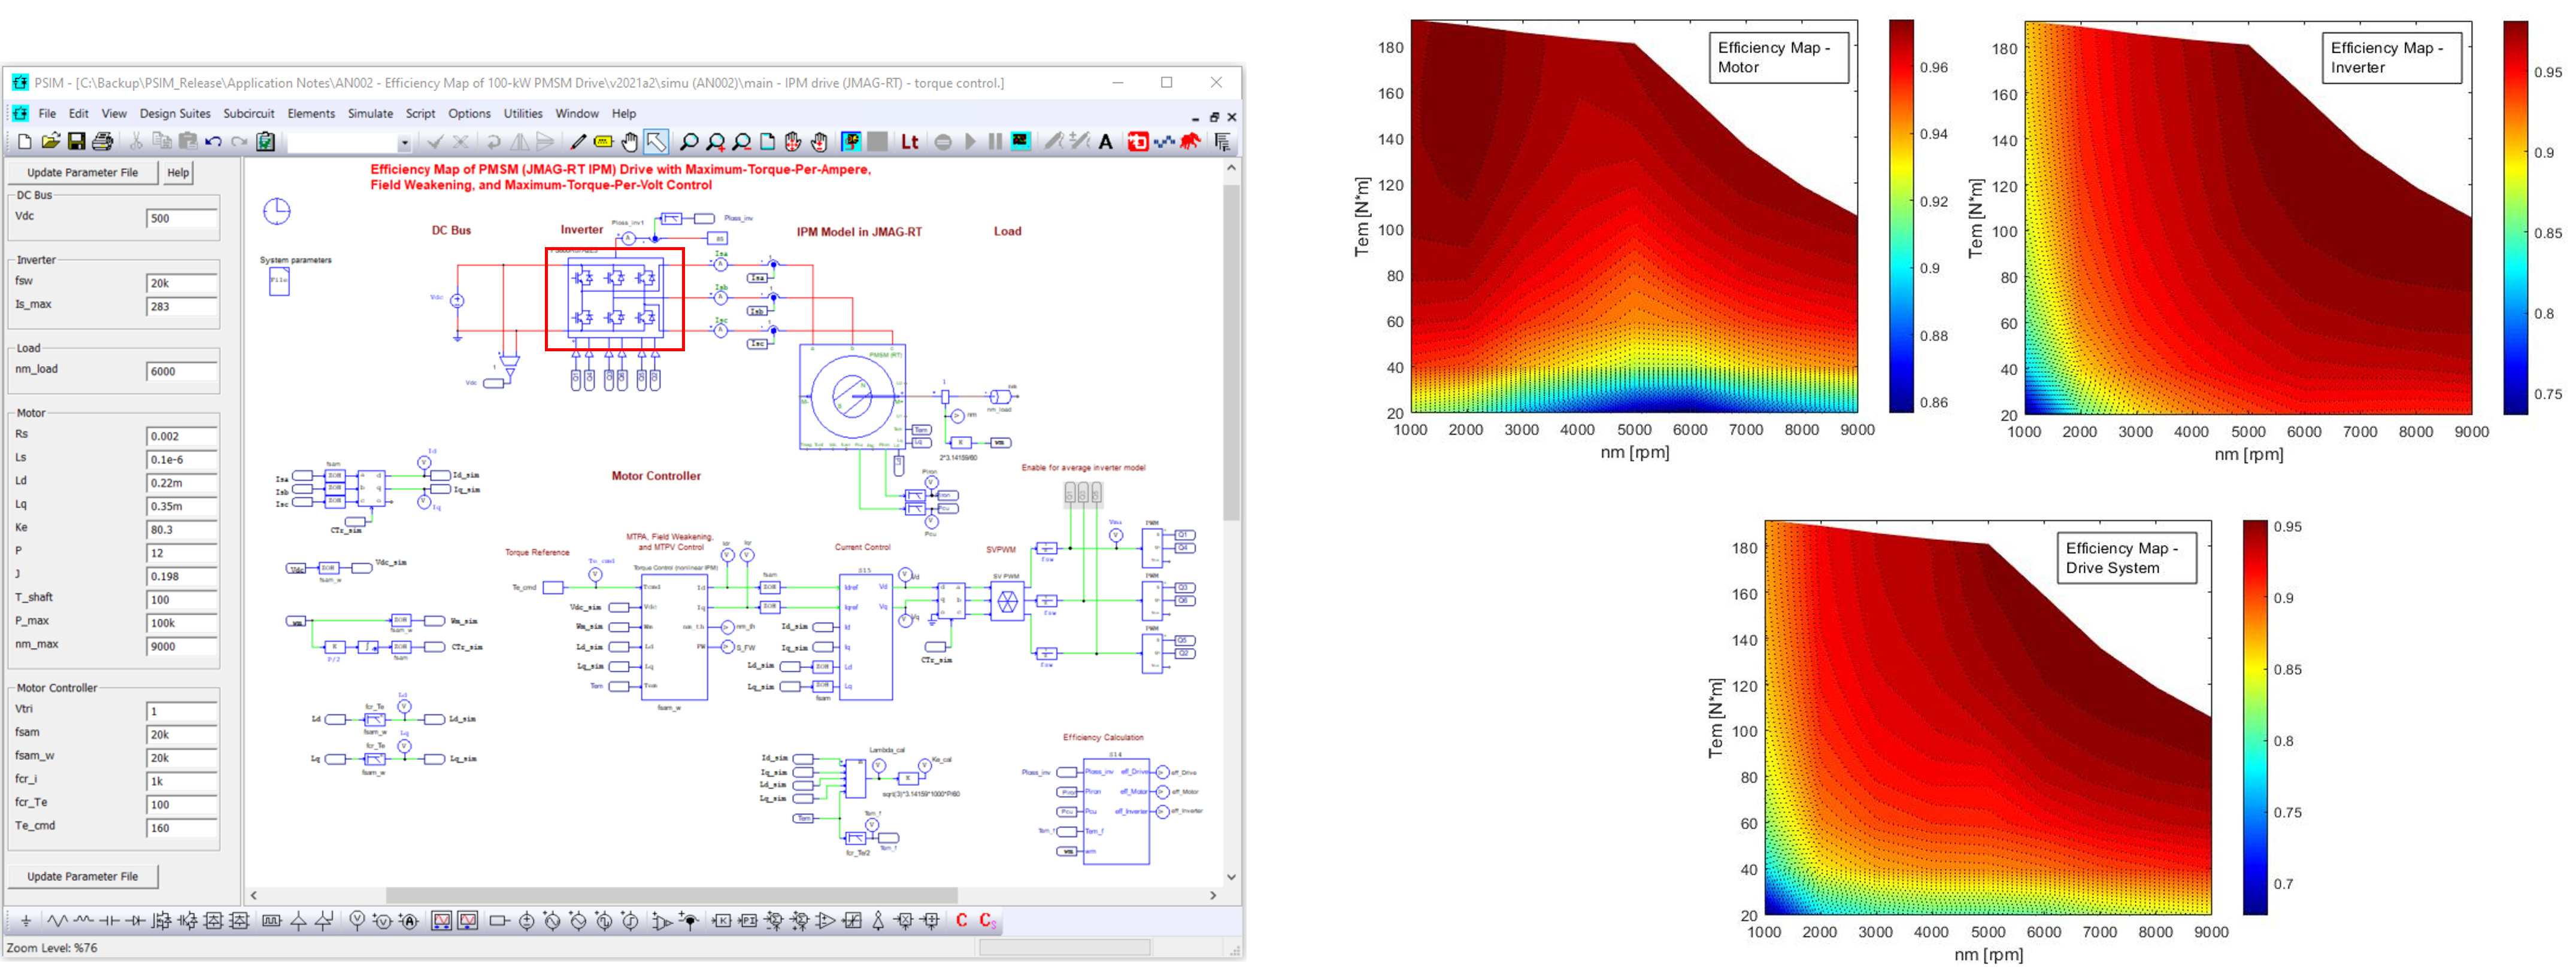Click the Zoom Out magnifier icon
The width and height of the screenshot is (2576, 973).
click(x=742, y=142)
